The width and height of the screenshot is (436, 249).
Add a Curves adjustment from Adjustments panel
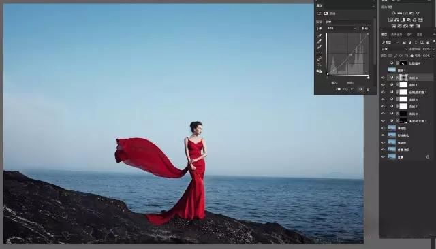(405, 13)
